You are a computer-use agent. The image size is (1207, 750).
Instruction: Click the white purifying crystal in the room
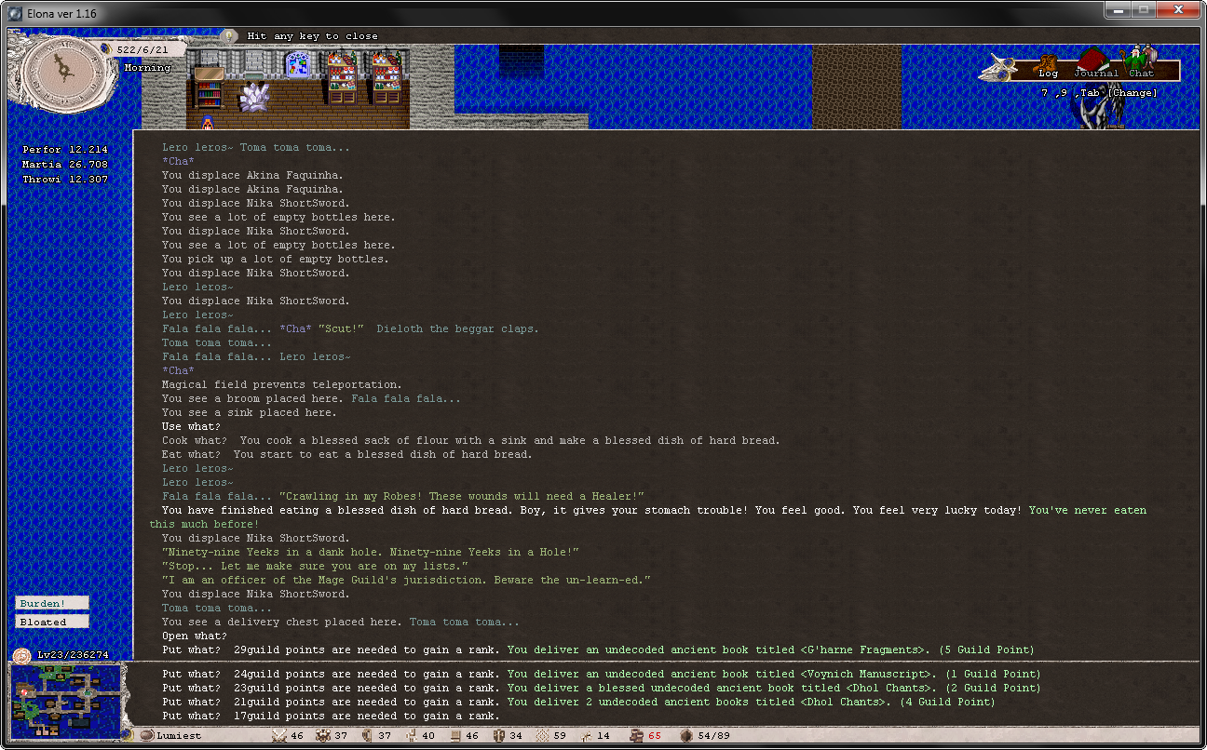[x=253, y=97]
